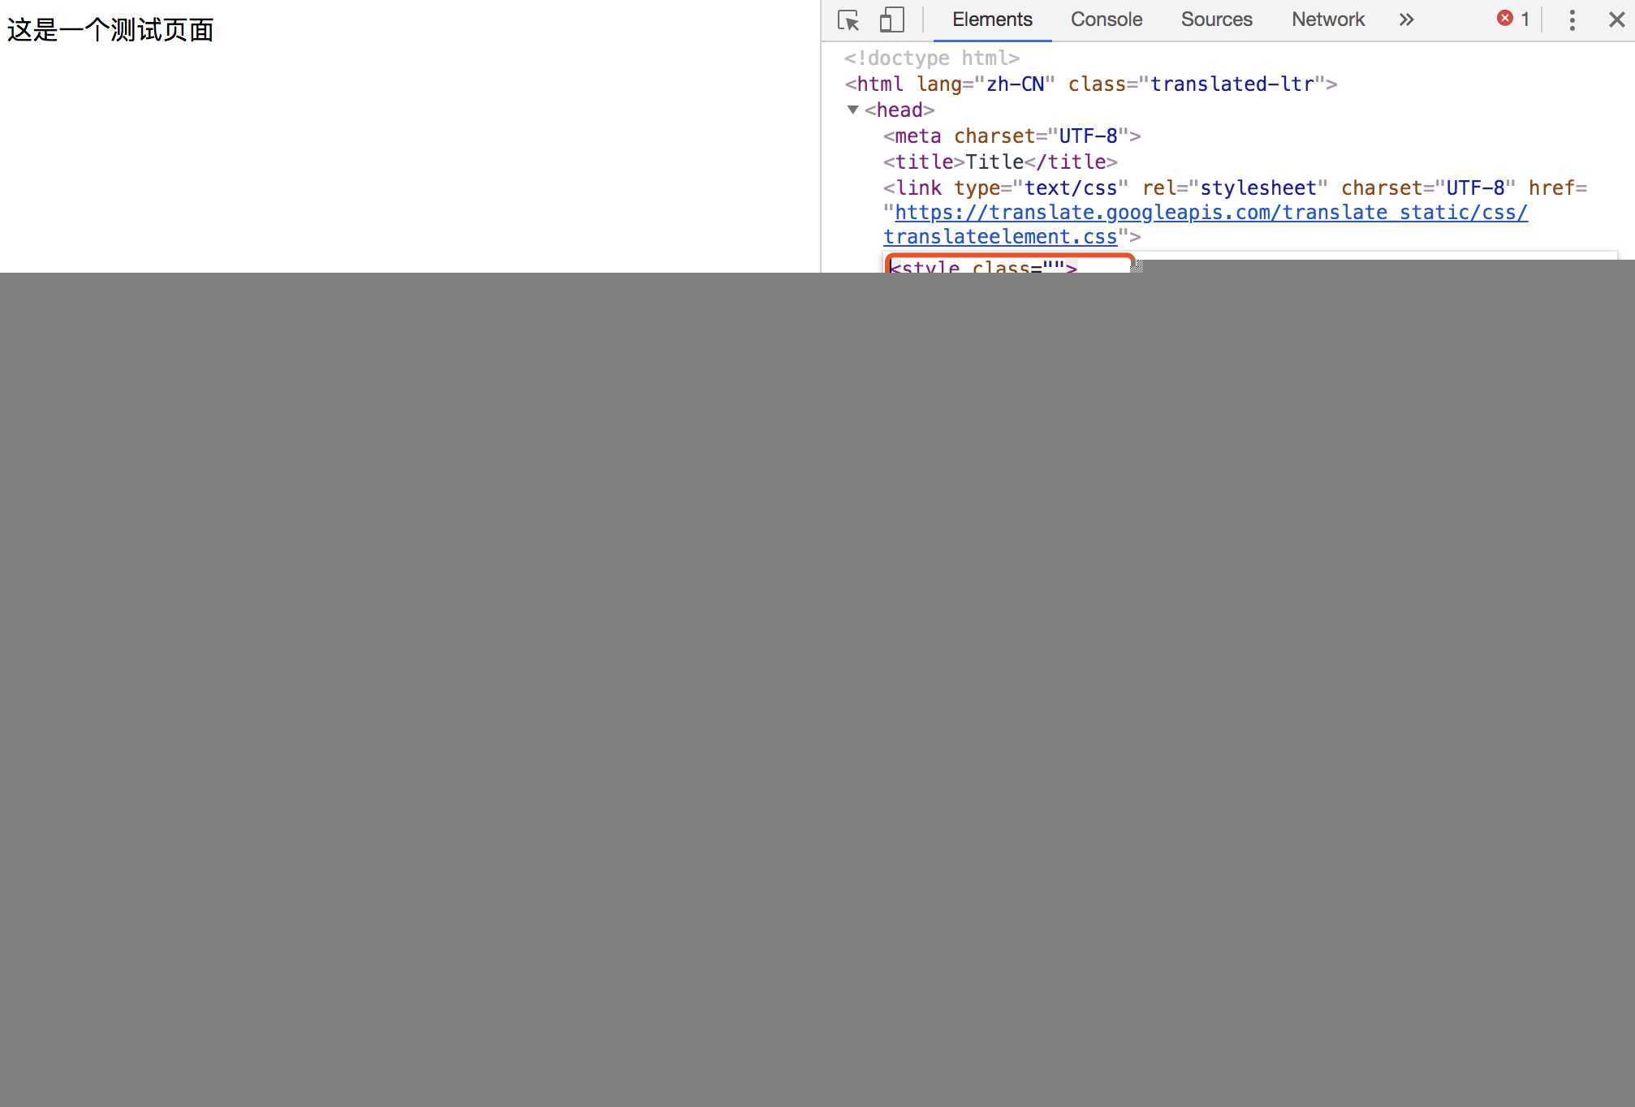Switch to the Console tab

[1106, 19]
